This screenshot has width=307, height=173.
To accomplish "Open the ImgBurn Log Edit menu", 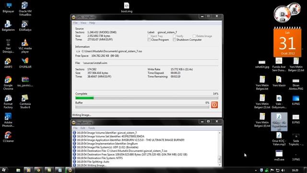I will [83, 128].
